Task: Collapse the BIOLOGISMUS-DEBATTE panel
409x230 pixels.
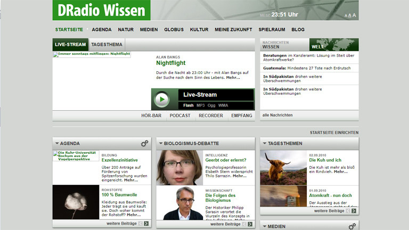Action: click(161, 143)
